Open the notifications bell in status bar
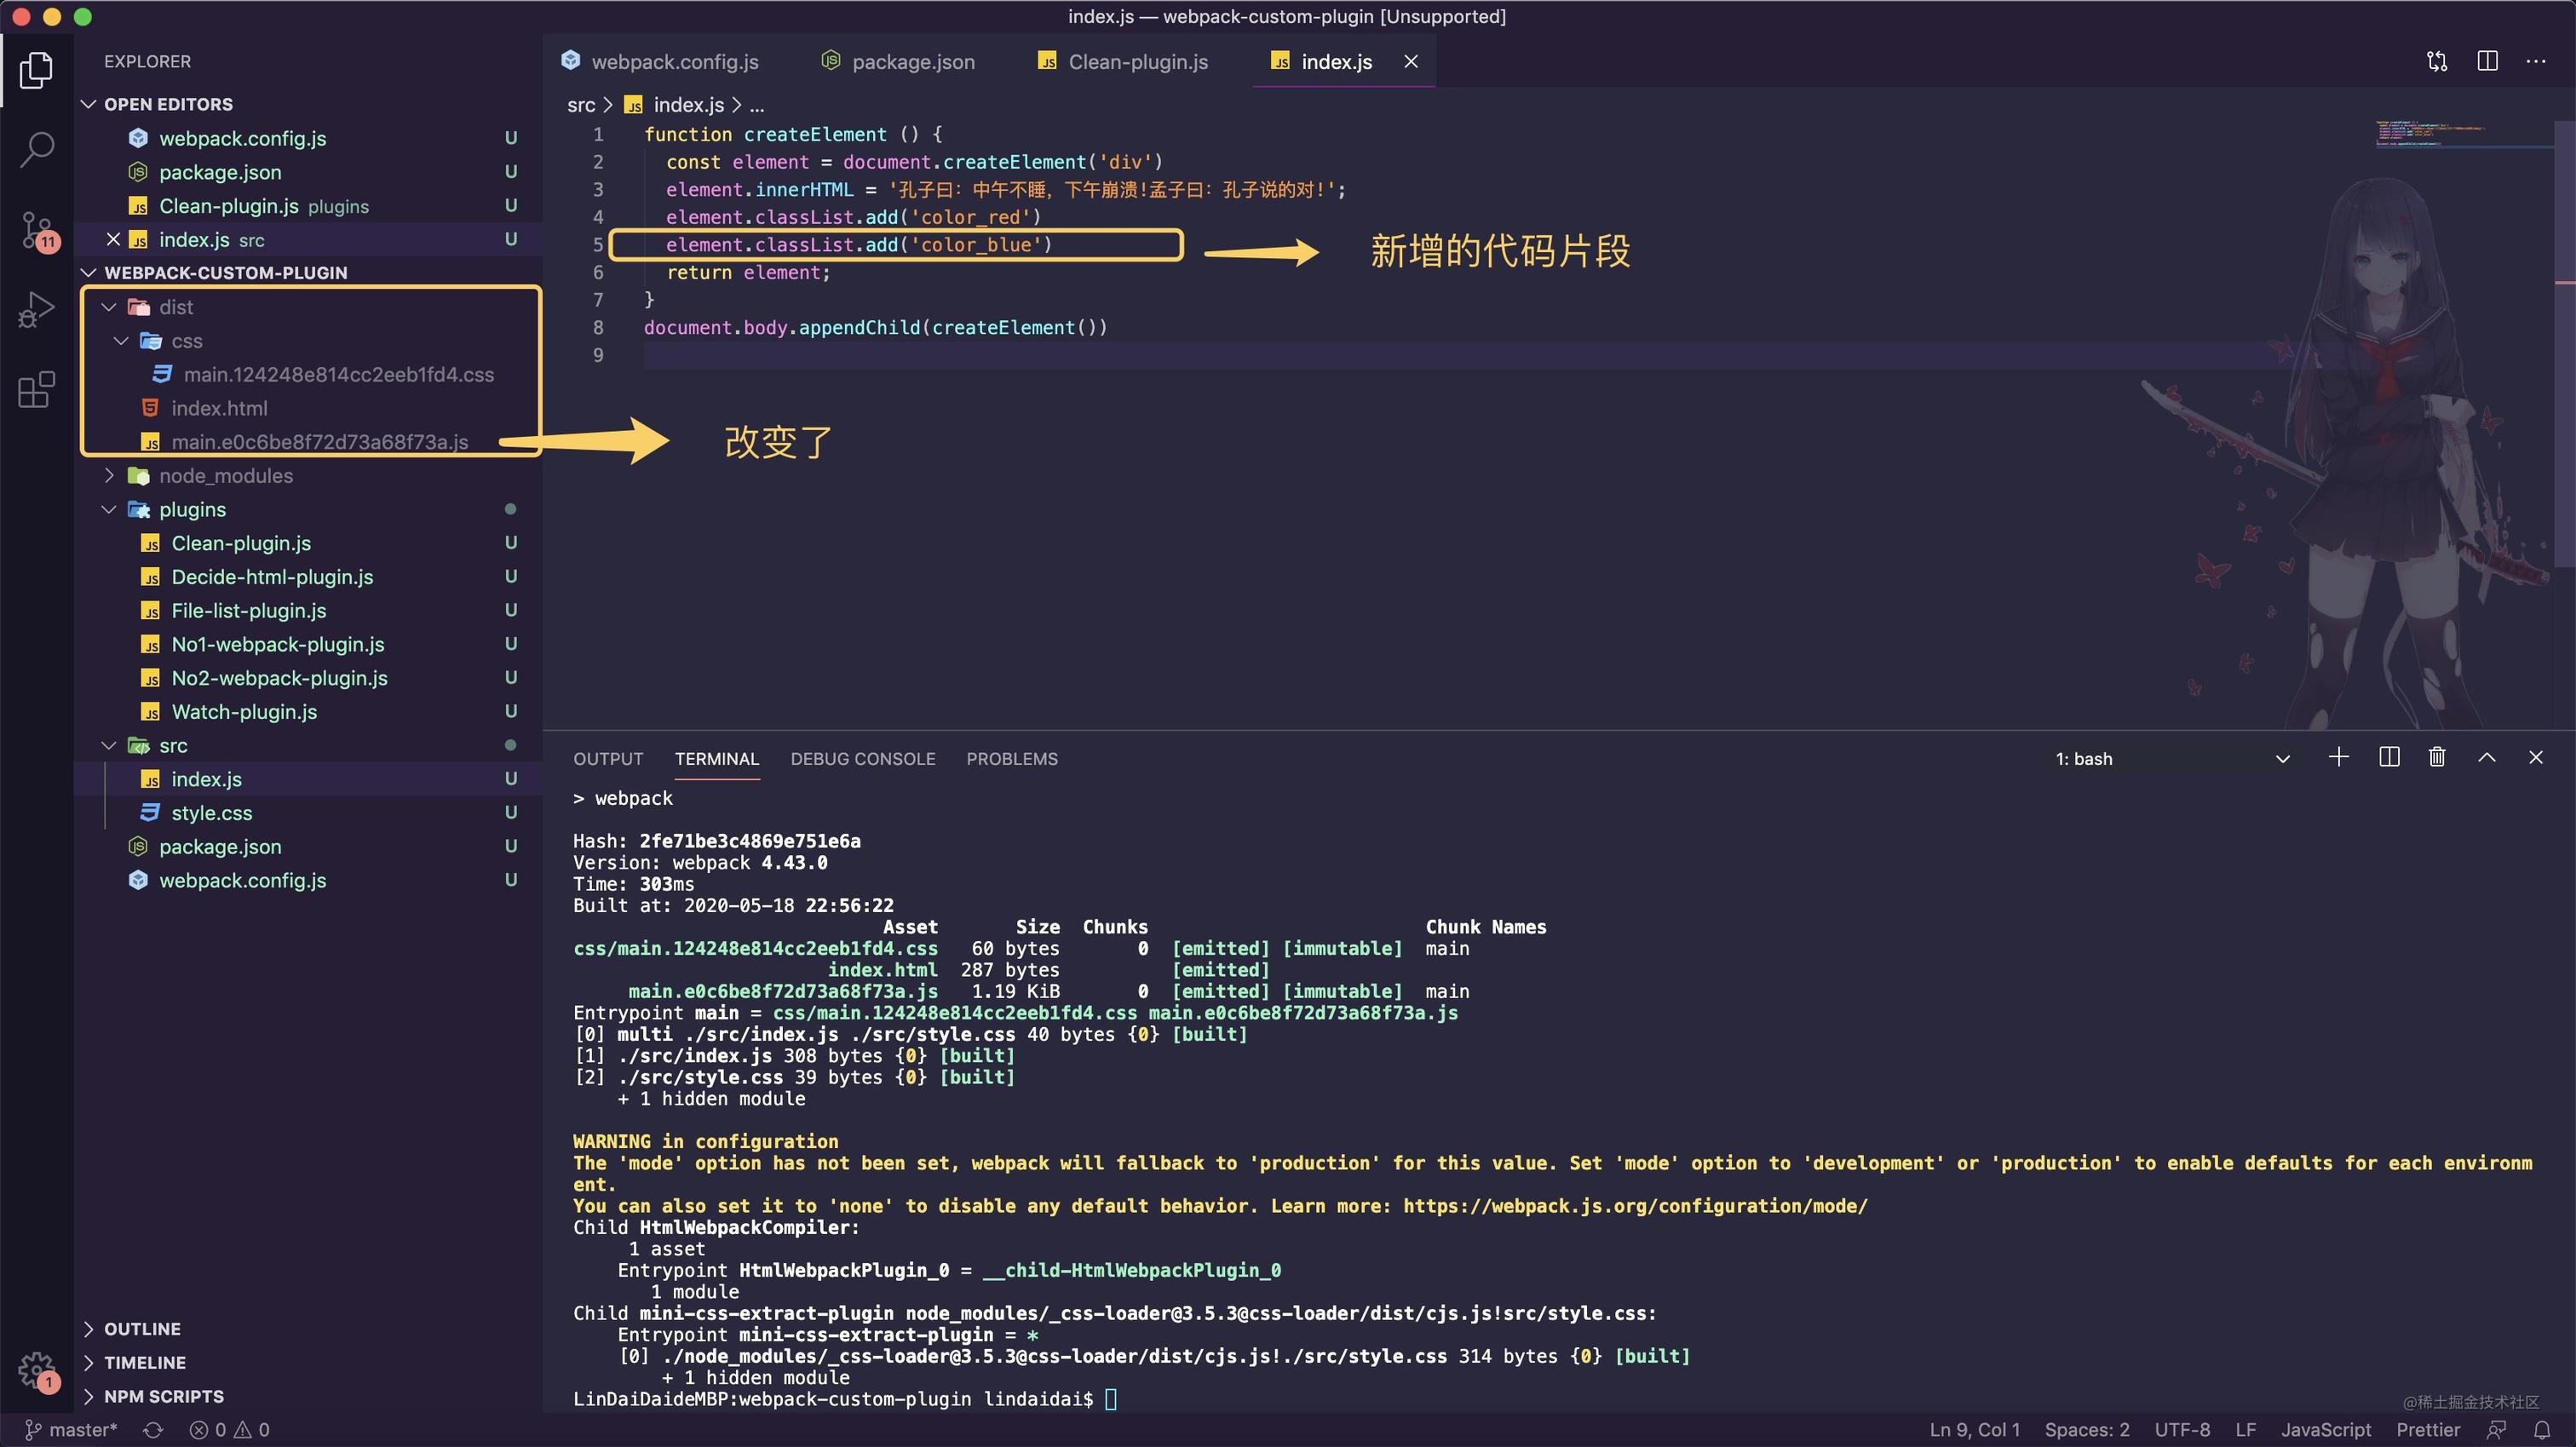 click(x=2542, y=1430)
